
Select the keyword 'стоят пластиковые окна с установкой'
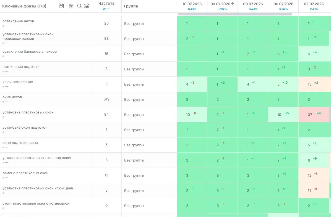[36, 203]
